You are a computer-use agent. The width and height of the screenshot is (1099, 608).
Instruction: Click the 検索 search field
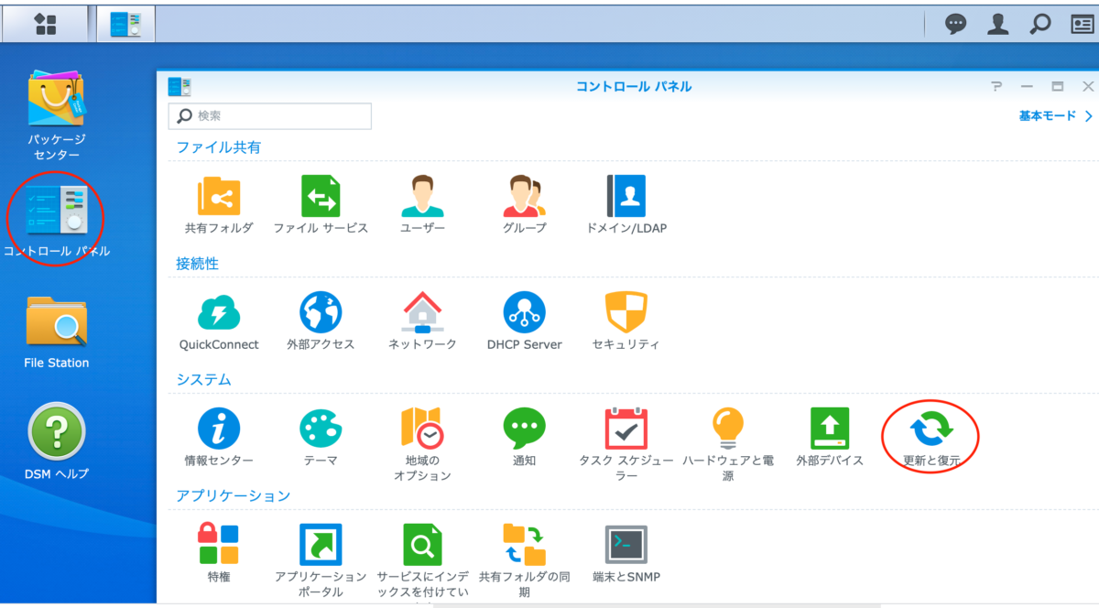(x=269, y=116)
